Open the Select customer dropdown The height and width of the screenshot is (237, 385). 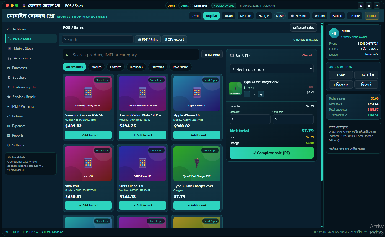pyautogui.click(x=272, y=69)
